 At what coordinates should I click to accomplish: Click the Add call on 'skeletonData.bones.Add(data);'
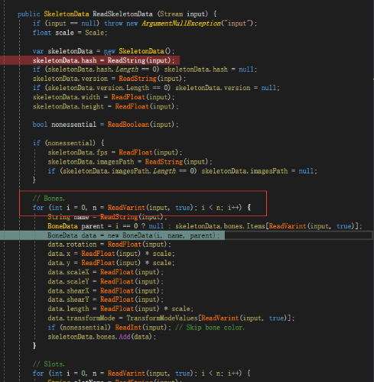pyautogui.click(x=125, y=337)
